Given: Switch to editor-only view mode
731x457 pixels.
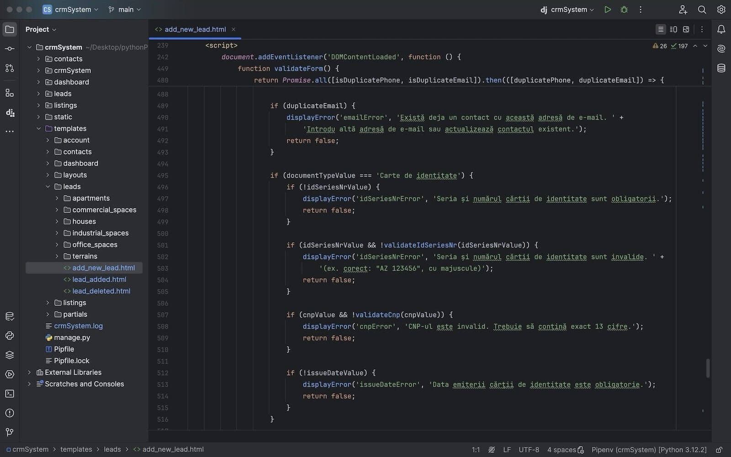Looking at the screenshot, I should coord(661,29).
